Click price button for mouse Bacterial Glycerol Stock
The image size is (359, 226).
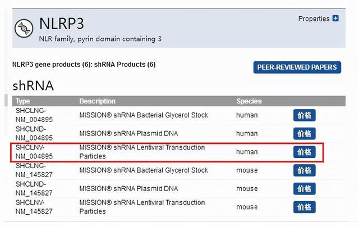click(304, 170)
